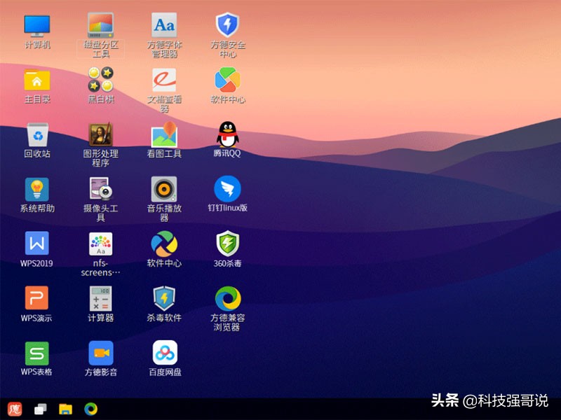Screen dimensions: 561x420
Task: Select the 回收站 recycle bin
Action: pos(38,134)
